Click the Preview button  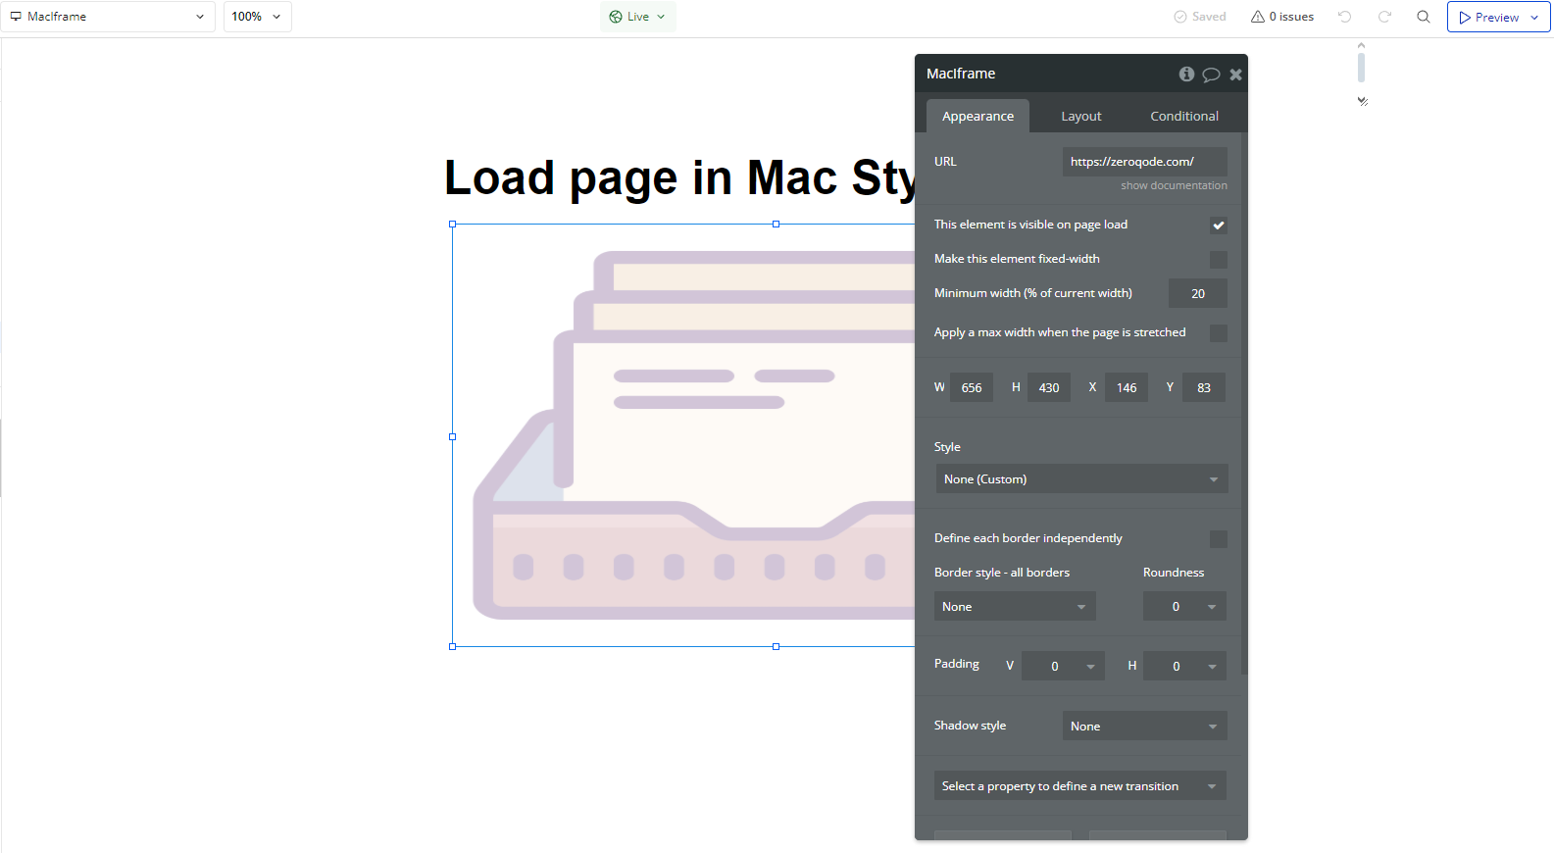click(1488, 18)
